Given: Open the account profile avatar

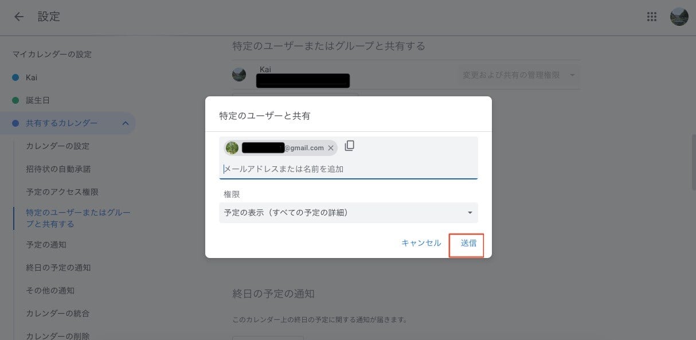Looking at the screenshot, I should [x=679, y=17].
